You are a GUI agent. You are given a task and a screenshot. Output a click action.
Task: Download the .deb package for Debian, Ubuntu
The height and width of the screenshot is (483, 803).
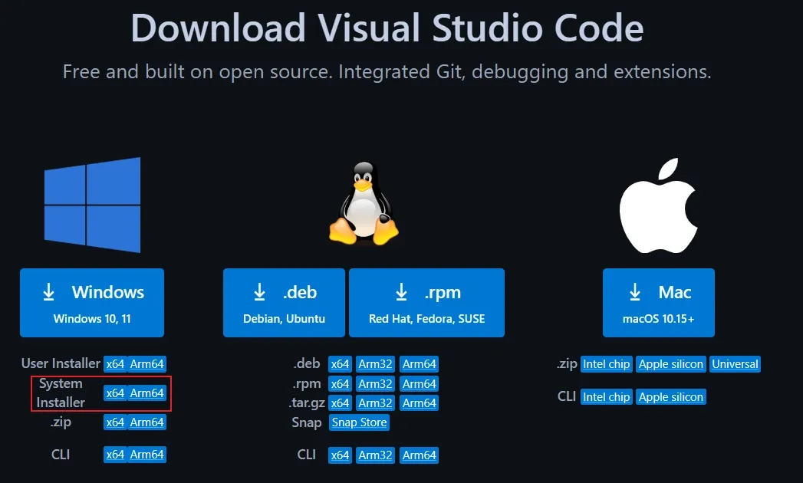click(x=285, y=303)
